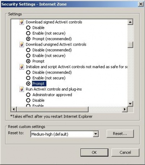Click the shield icon beside Download signed ActiveX controls

tap(22, 22)
